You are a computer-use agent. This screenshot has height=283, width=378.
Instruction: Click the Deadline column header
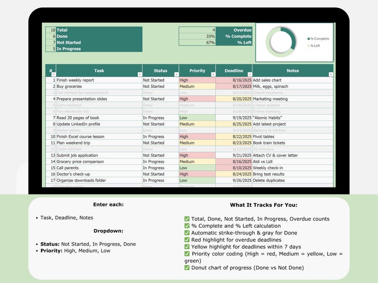coord(234,70)
